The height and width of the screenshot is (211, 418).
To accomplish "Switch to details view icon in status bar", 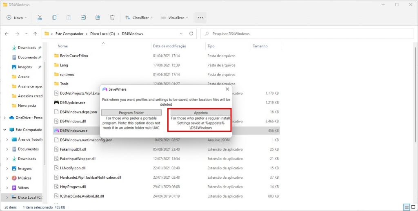I will (x=407, y=207).
